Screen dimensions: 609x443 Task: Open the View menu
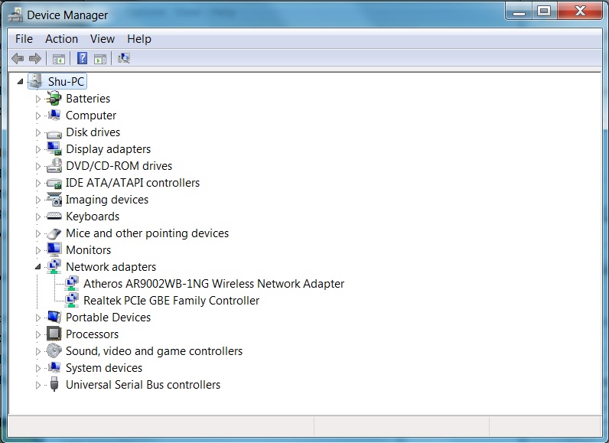coord(103,39)
